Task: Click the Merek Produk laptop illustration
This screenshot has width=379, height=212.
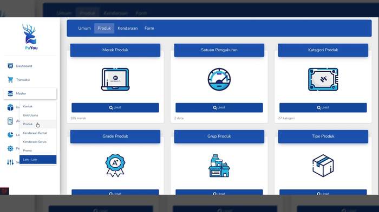Action: (x=115, y=79)
